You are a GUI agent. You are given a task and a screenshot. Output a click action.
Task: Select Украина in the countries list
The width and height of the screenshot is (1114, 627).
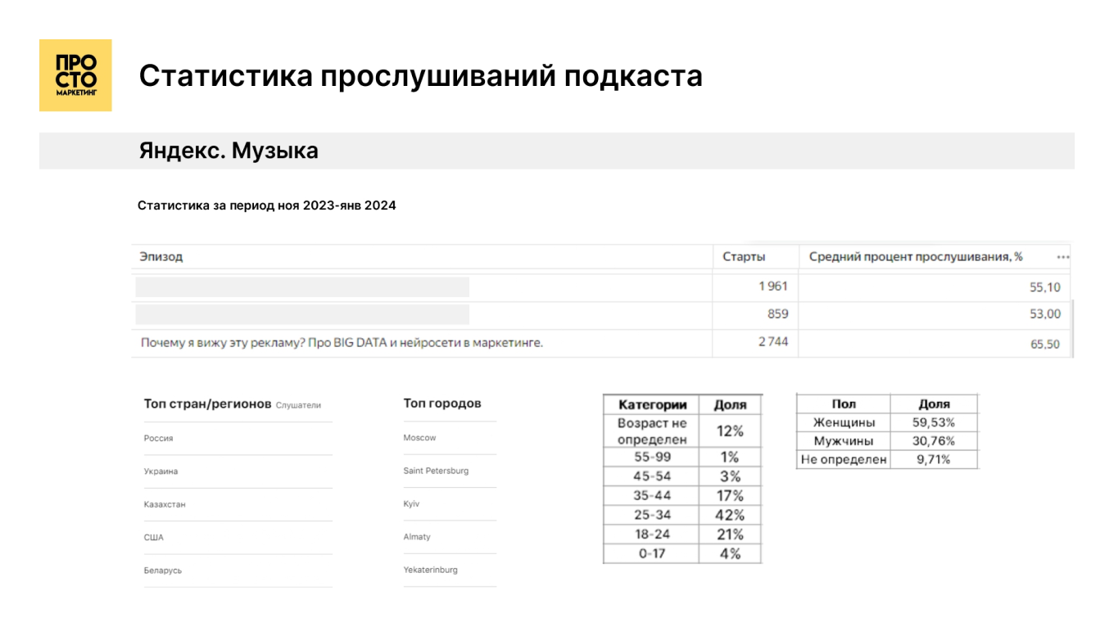[x=161, y=471]
